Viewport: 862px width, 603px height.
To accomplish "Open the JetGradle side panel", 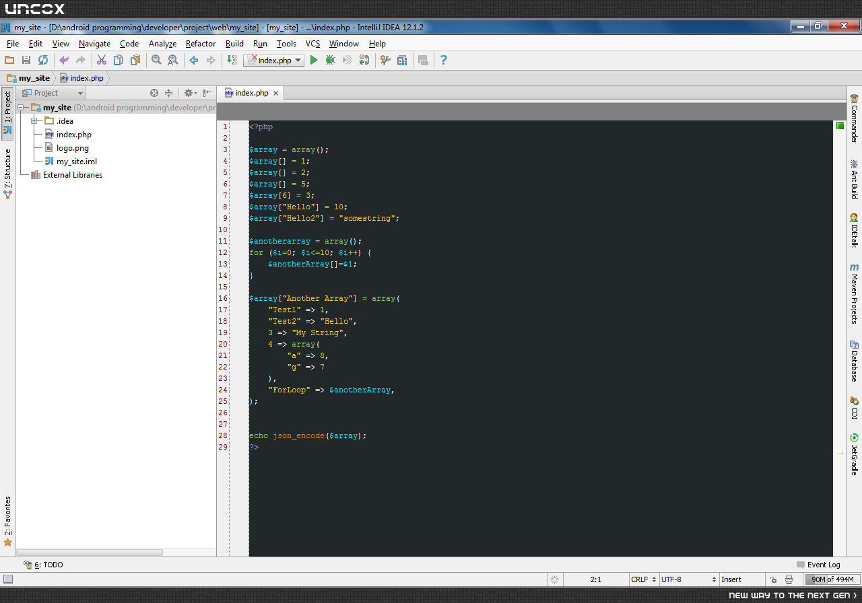I will (854, 454).
